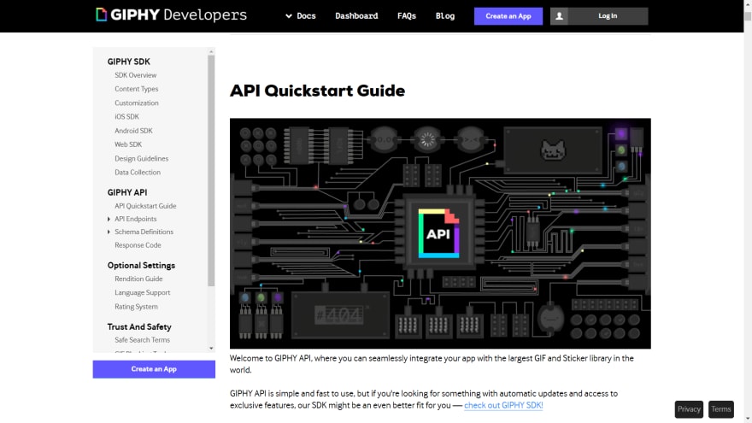
Task: Open the iOS SDK sidebar link
Action: pos(126,117)
